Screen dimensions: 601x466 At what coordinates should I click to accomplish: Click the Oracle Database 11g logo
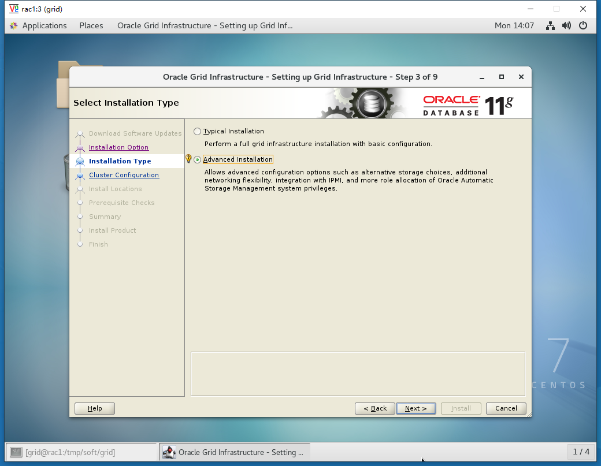pyautogui.click(x=468, y=105)
